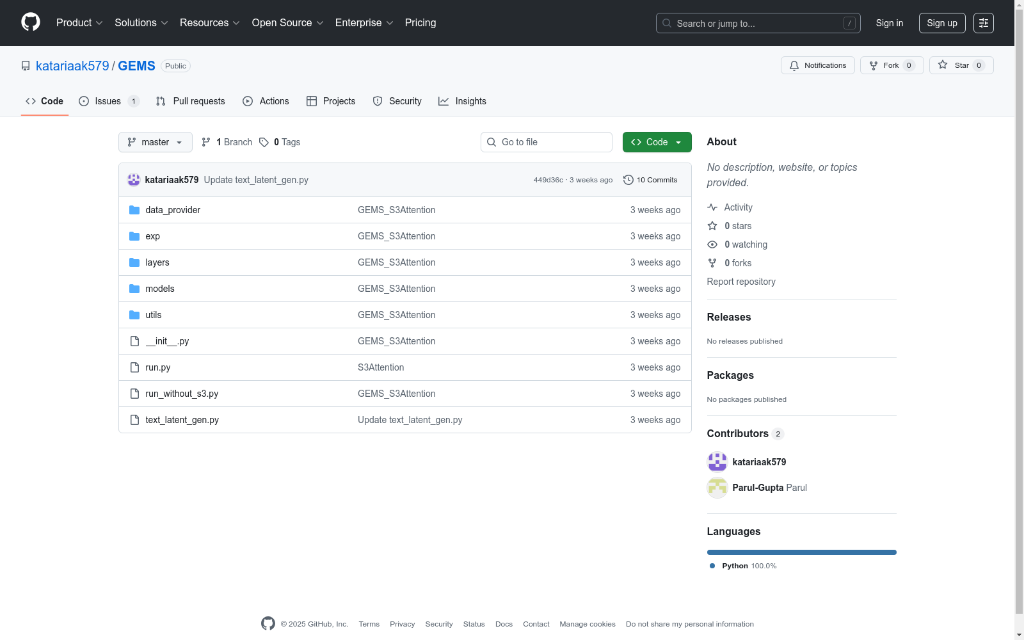Click the run_without_s3.py file icon

[x=134, y=394]
